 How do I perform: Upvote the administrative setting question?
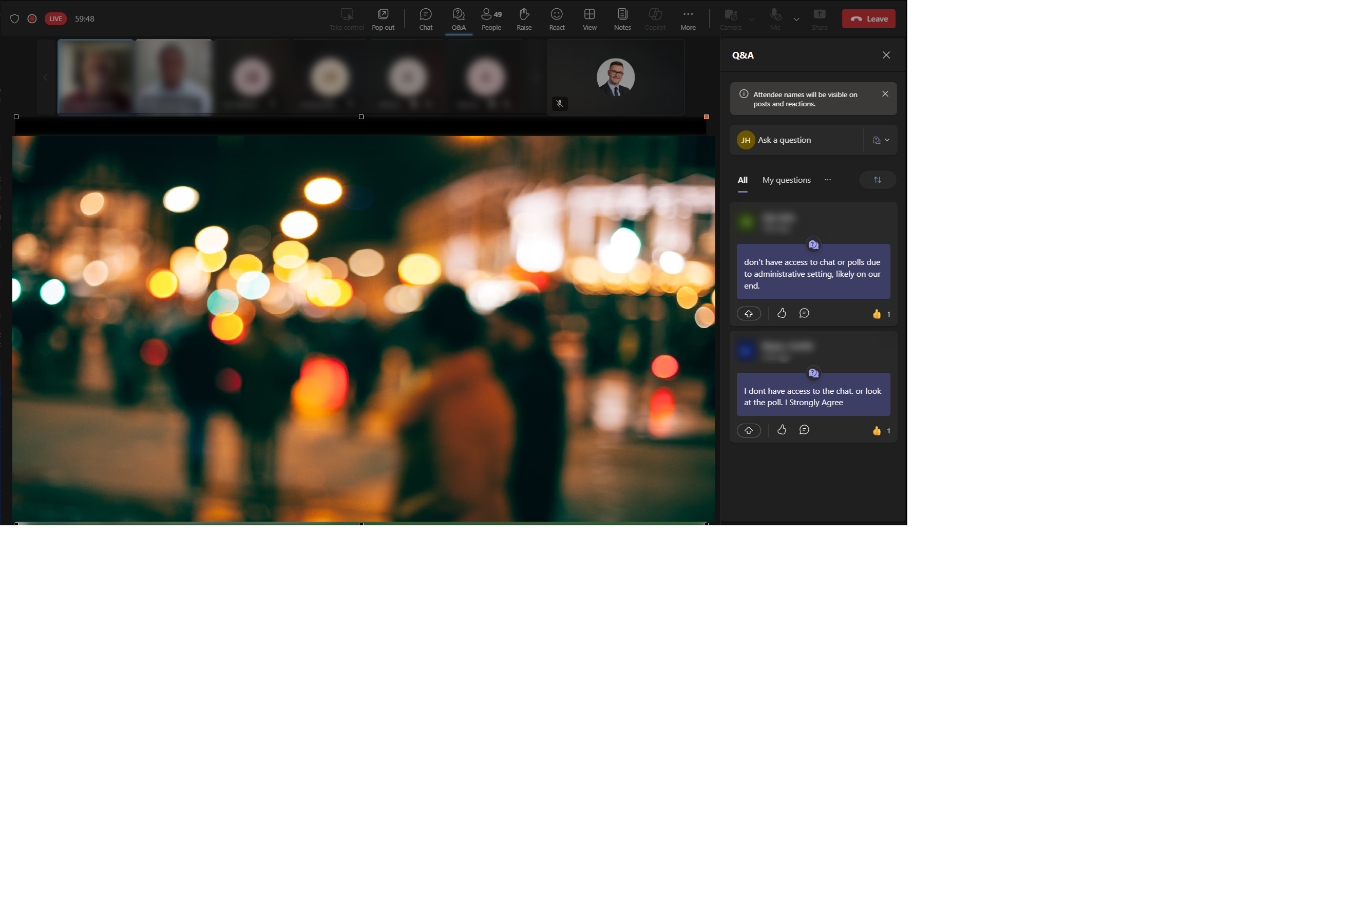coord(749,314)
